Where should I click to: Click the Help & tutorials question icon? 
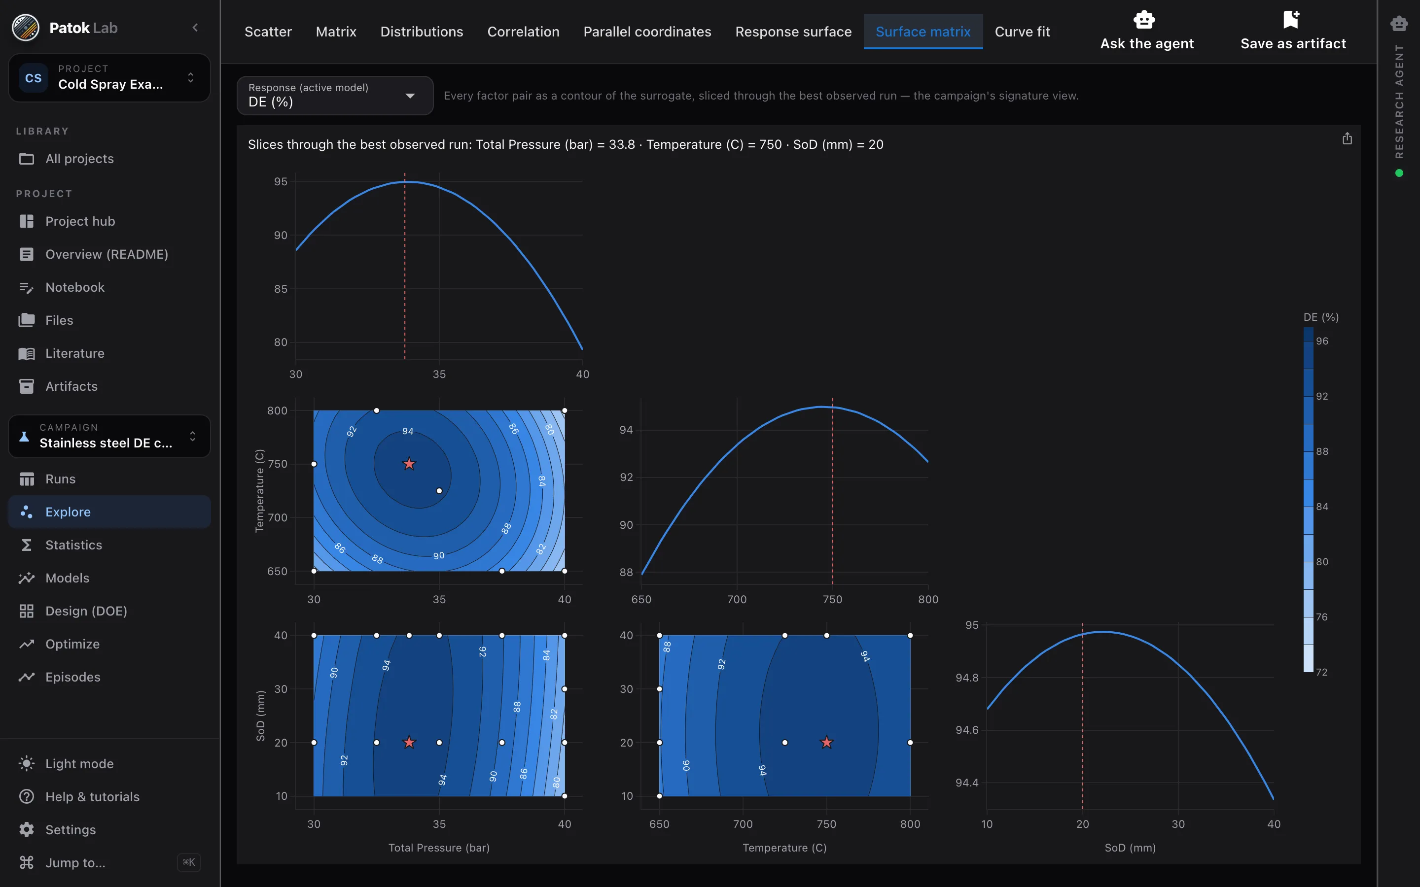pyautogui.click(x=27, y=797)
